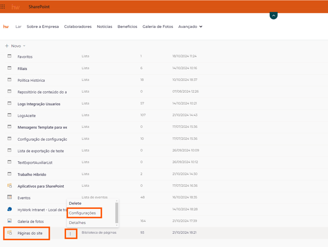The height and width of the screenshot is (247, 328).
Task: Open three-dot menu for Páginas do site
Action: pyautogui.click(x=70, y=234)
